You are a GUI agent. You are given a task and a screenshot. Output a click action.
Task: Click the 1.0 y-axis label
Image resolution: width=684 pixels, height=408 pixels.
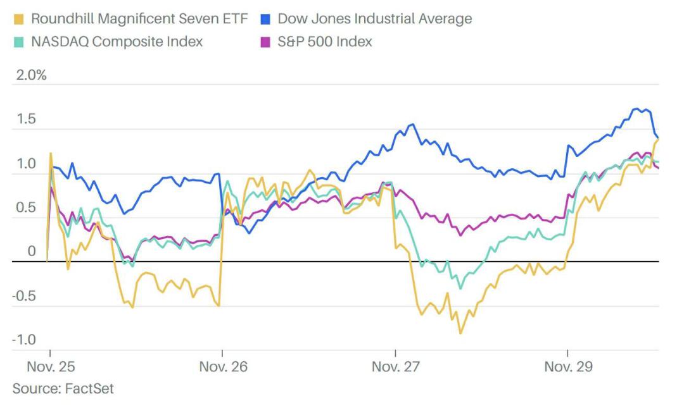(26, 164)
